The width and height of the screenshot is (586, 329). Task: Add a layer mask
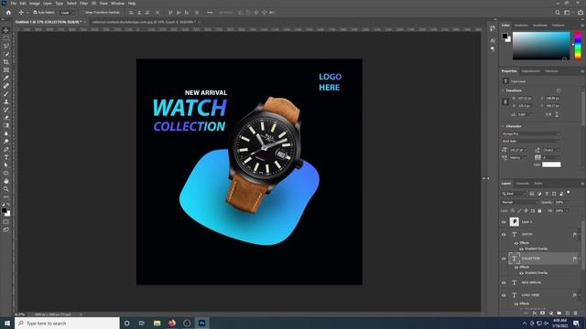[x=543, y=313]
